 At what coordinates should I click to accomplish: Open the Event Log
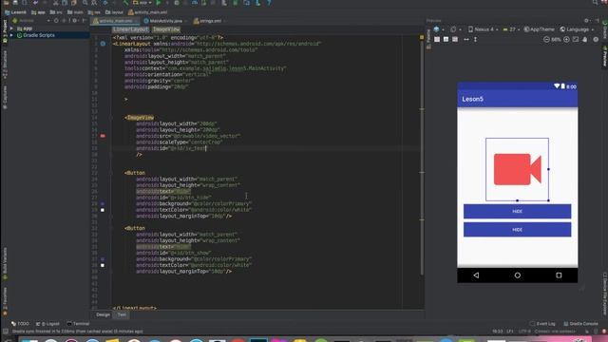[x=542, y=324]
